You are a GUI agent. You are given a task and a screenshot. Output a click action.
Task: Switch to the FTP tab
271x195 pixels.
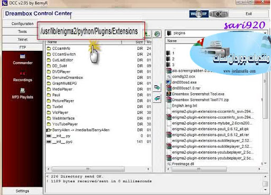(22, 47)
